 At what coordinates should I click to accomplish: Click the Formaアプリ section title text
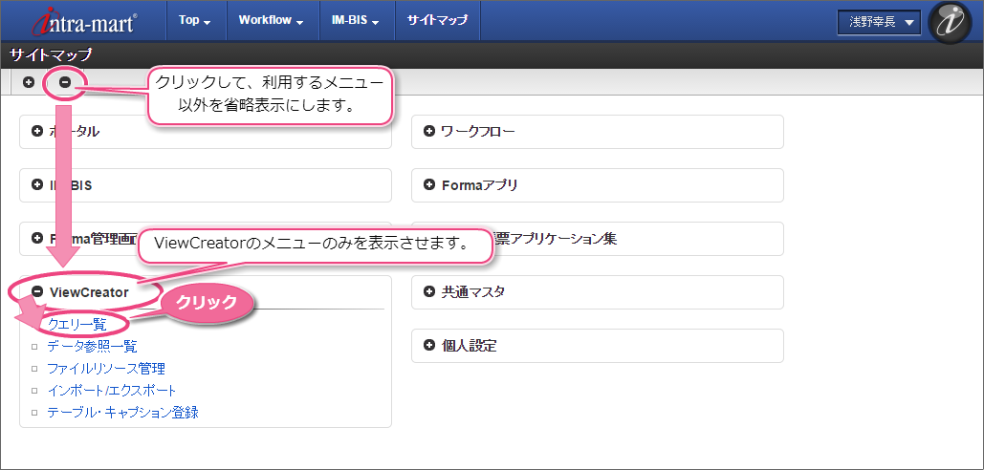(479, 185)
